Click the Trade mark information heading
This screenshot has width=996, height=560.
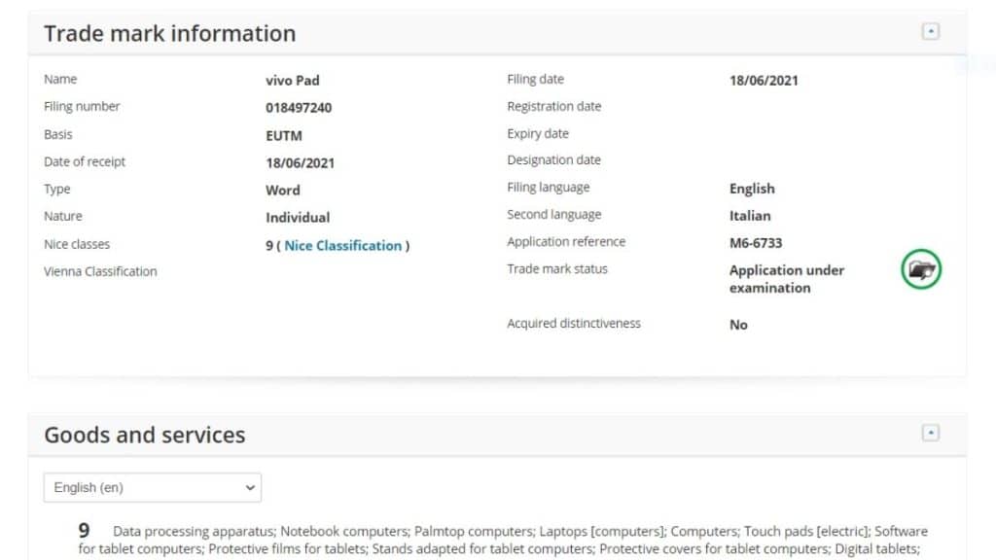(169, 33)
